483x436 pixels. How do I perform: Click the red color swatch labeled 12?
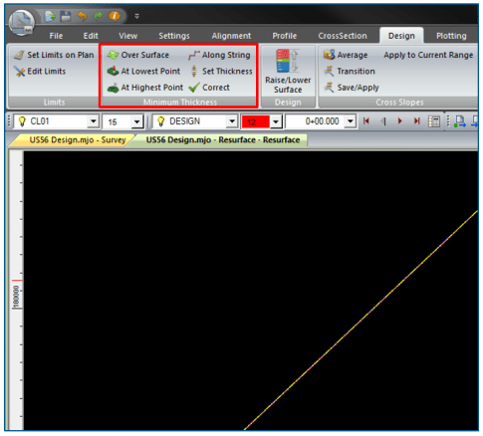coord(256,121)
